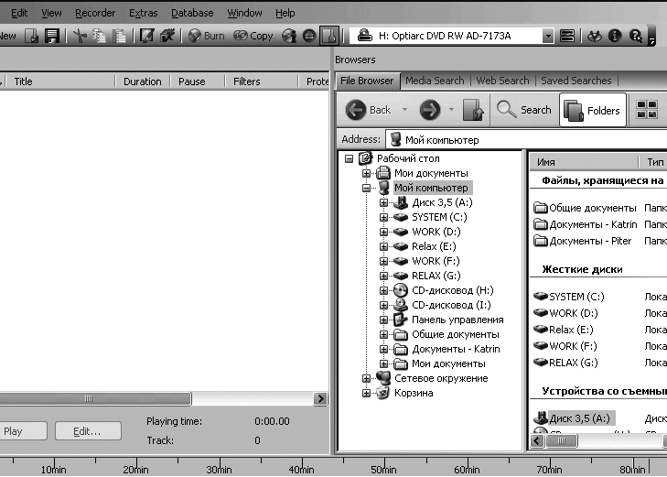
Task: Toggle the Folders pane button
Action: (592, 110)
